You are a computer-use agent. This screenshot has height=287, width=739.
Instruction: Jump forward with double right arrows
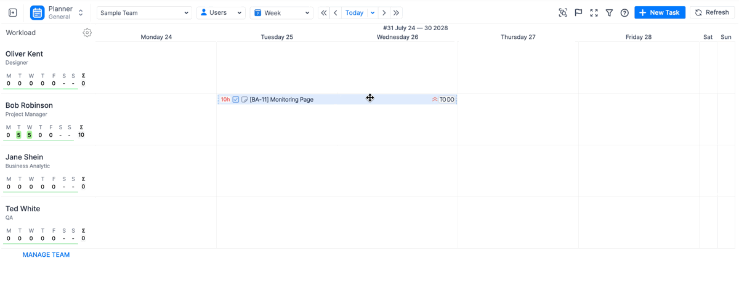[396, 12]
